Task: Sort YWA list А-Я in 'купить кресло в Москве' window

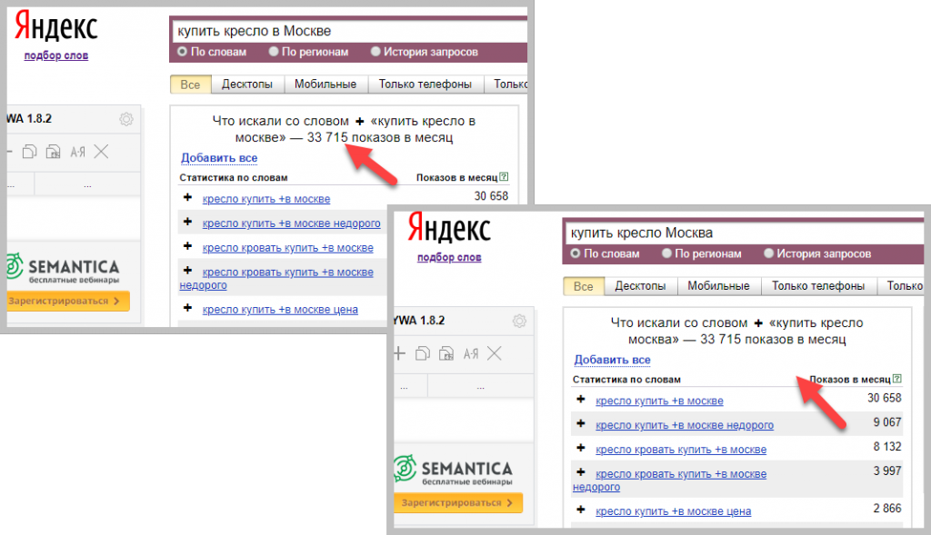Action: point(77,153)
